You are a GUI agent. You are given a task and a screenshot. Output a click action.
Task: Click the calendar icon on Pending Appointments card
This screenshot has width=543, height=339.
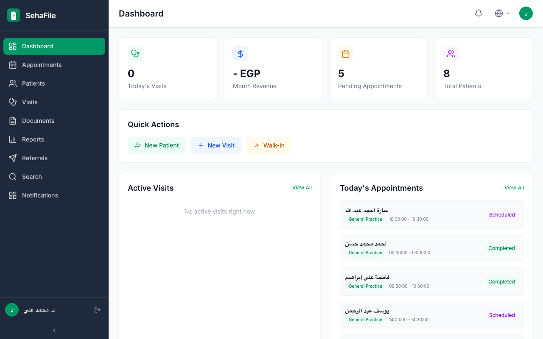[x=346, y=54]
